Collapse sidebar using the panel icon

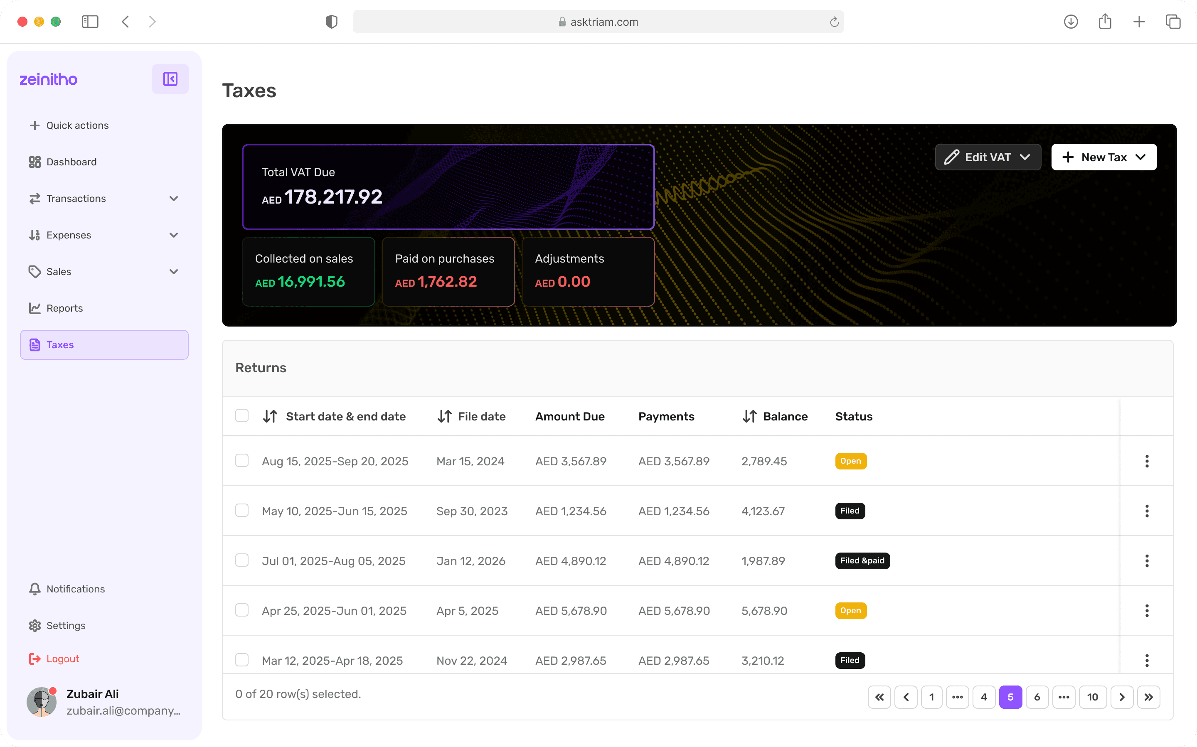tap(170, 79)
